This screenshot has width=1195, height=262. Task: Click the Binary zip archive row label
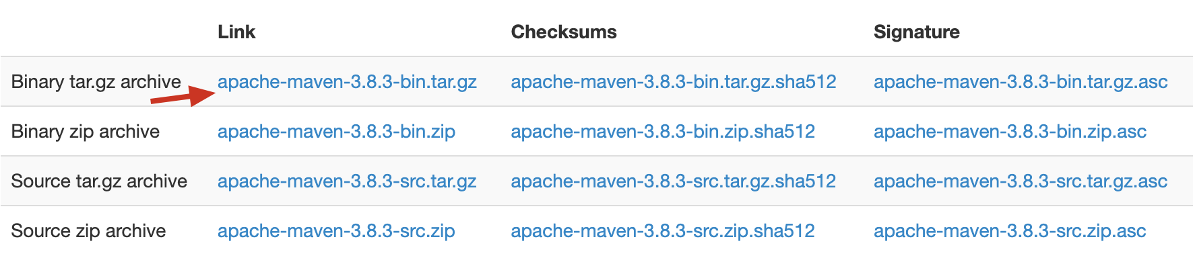coord(86,132)
